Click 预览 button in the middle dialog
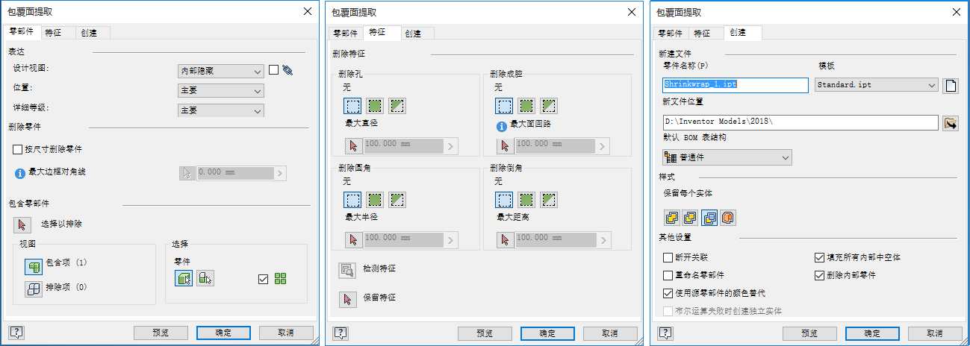 pos(485,333)
